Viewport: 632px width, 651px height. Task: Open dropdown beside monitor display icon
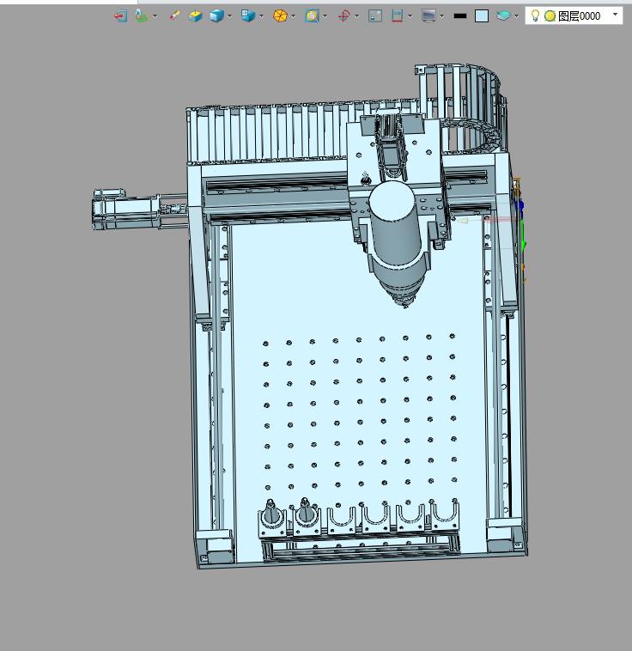click(442, 16)
